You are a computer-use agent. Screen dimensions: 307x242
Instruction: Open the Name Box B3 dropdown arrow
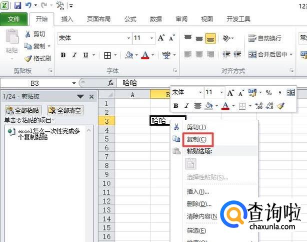(x=74, y=83)
